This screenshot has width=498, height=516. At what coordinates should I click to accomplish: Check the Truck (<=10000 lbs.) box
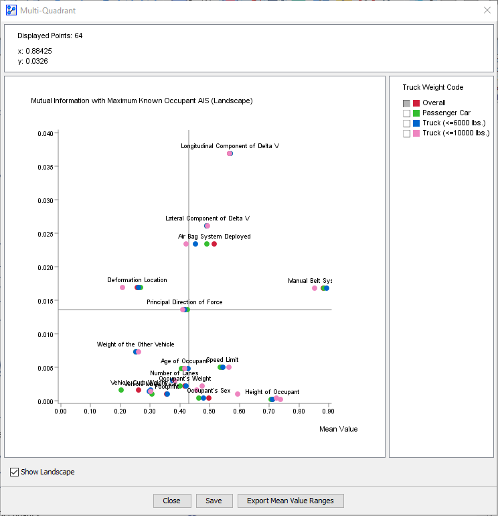click(406, 133)
